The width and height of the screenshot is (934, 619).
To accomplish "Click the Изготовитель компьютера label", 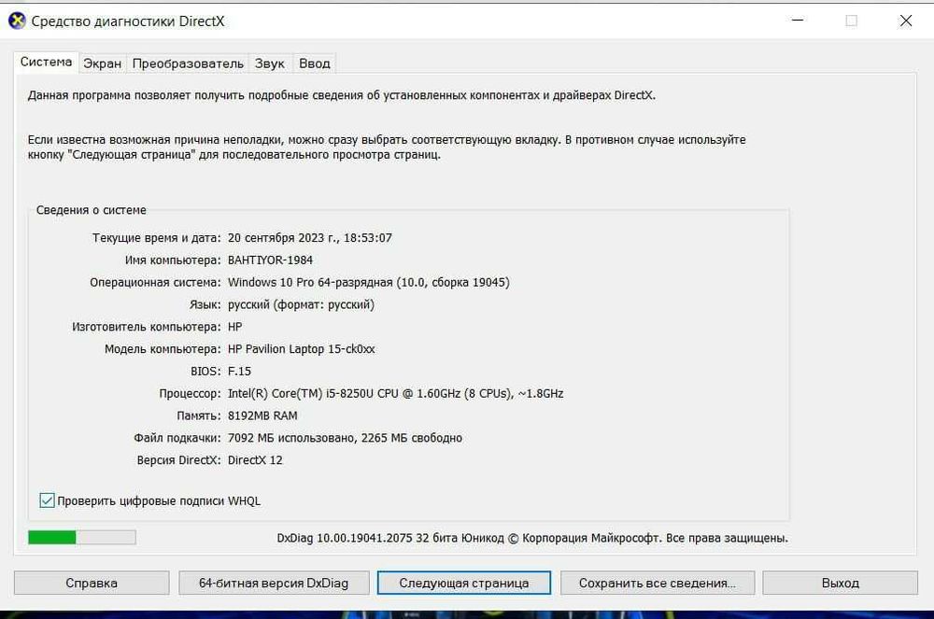I will [x=147, y=327].
